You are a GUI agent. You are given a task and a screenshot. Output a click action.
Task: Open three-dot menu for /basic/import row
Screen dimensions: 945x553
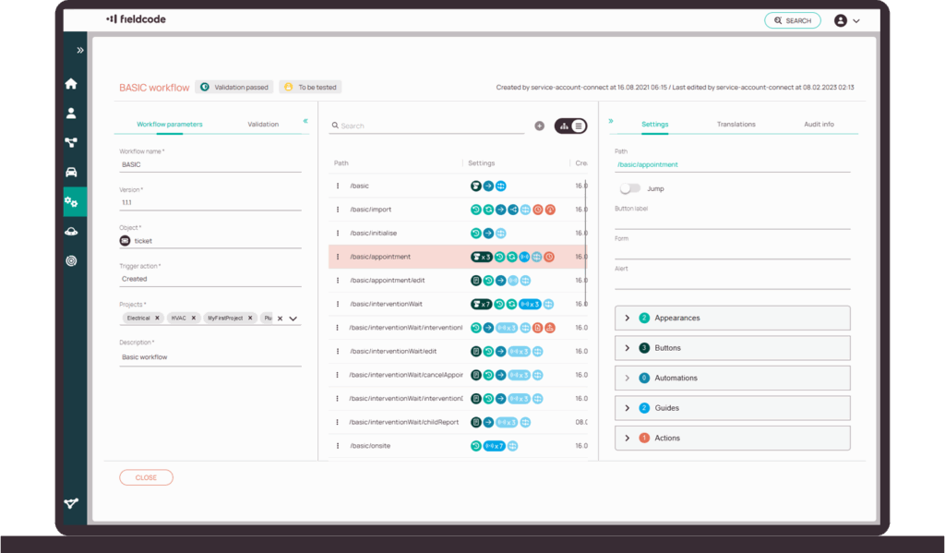(x=338, y=210)
